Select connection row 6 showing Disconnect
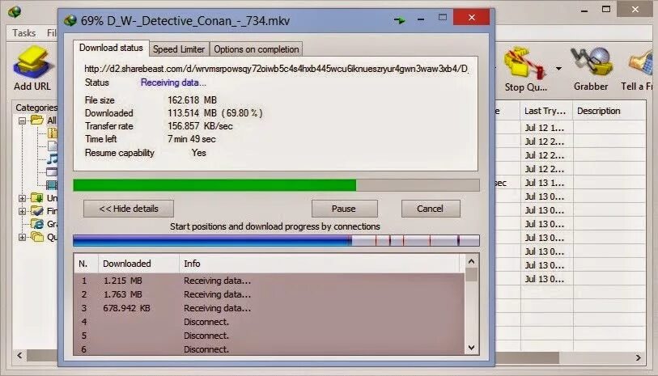The width and height of the screenshot is (658, 376). pyautogui.click(x=270, y=349)
